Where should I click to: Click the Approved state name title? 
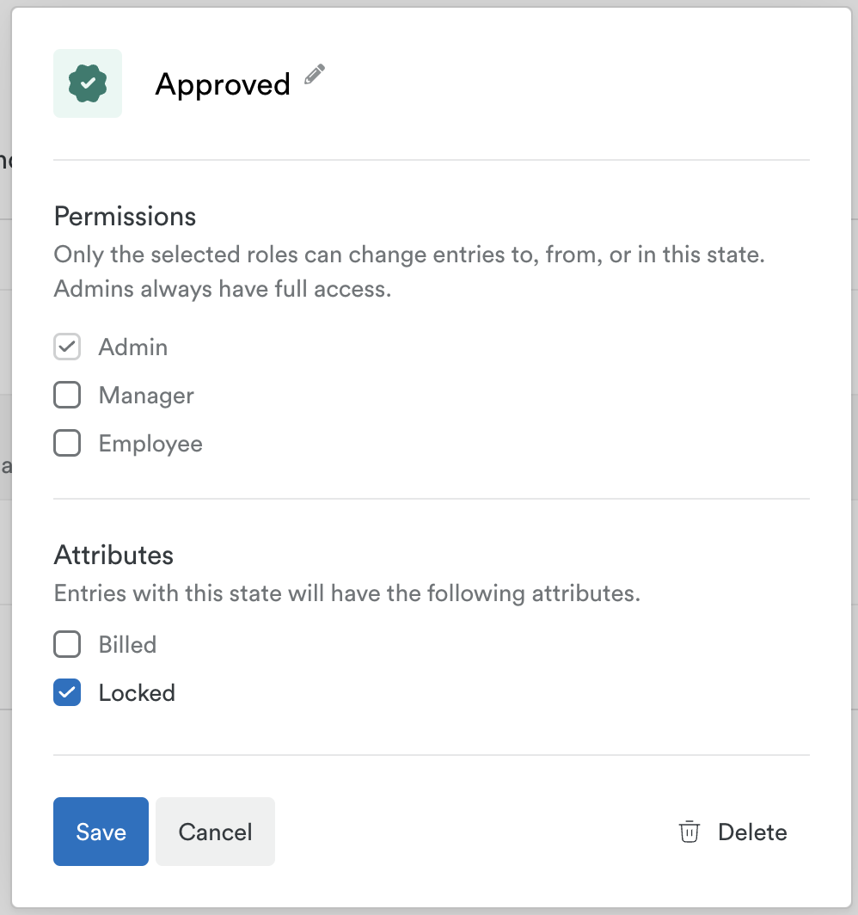(223, 84)
